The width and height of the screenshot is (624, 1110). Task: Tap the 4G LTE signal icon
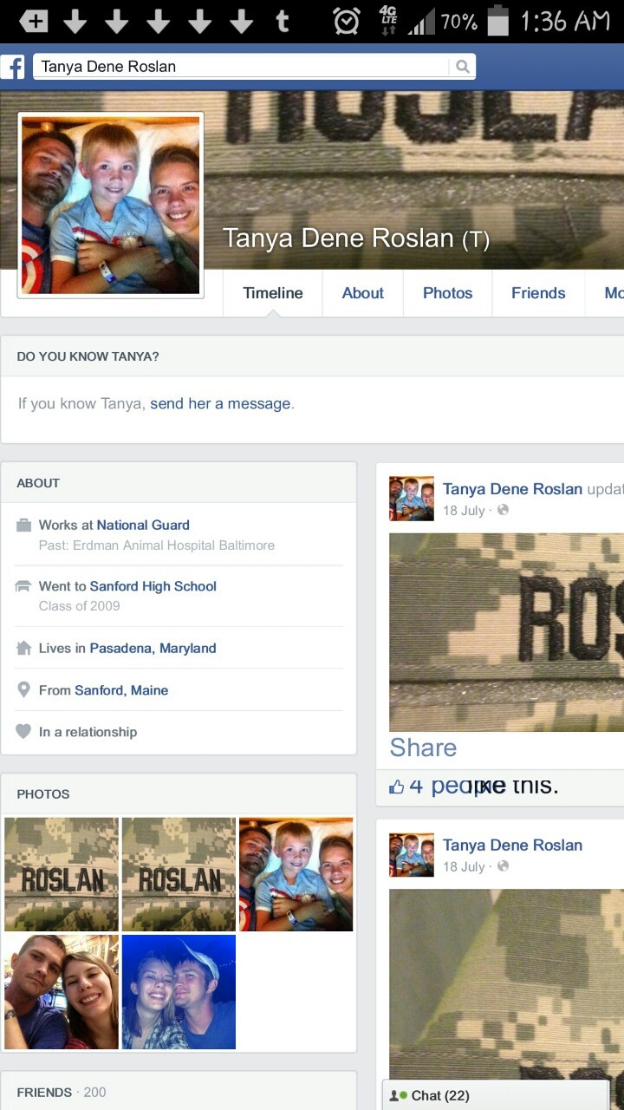point(388,21)
